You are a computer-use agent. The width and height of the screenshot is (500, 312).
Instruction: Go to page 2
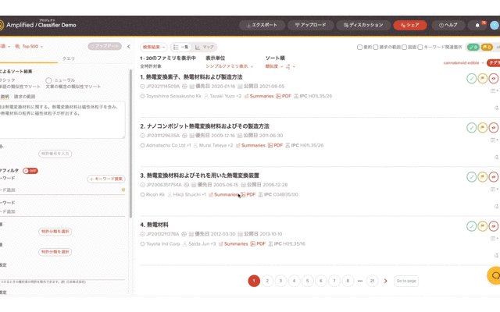267,281
